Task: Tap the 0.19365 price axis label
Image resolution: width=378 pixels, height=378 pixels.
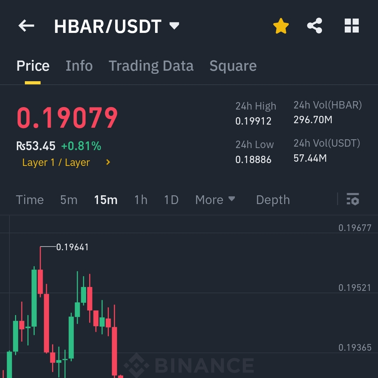Action: (355, 348)
